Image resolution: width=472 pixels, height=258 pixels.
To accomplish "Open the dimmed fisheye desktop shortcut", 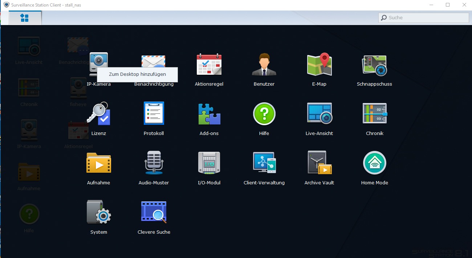I will [x=78, y=88].
